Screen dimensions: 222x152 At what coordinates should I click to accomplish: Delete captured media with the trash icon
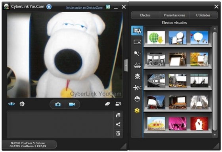(118, 133)
